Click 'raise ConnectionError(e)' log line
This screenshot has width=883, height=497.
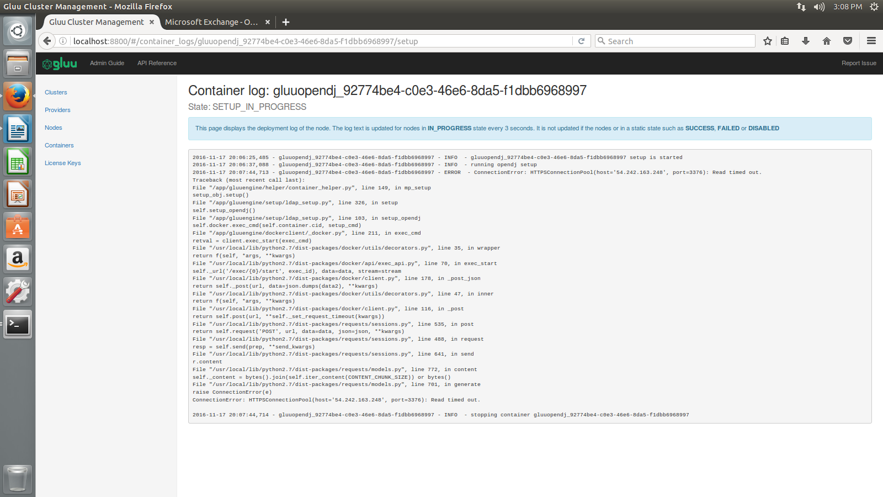click(x=232, y=392)
